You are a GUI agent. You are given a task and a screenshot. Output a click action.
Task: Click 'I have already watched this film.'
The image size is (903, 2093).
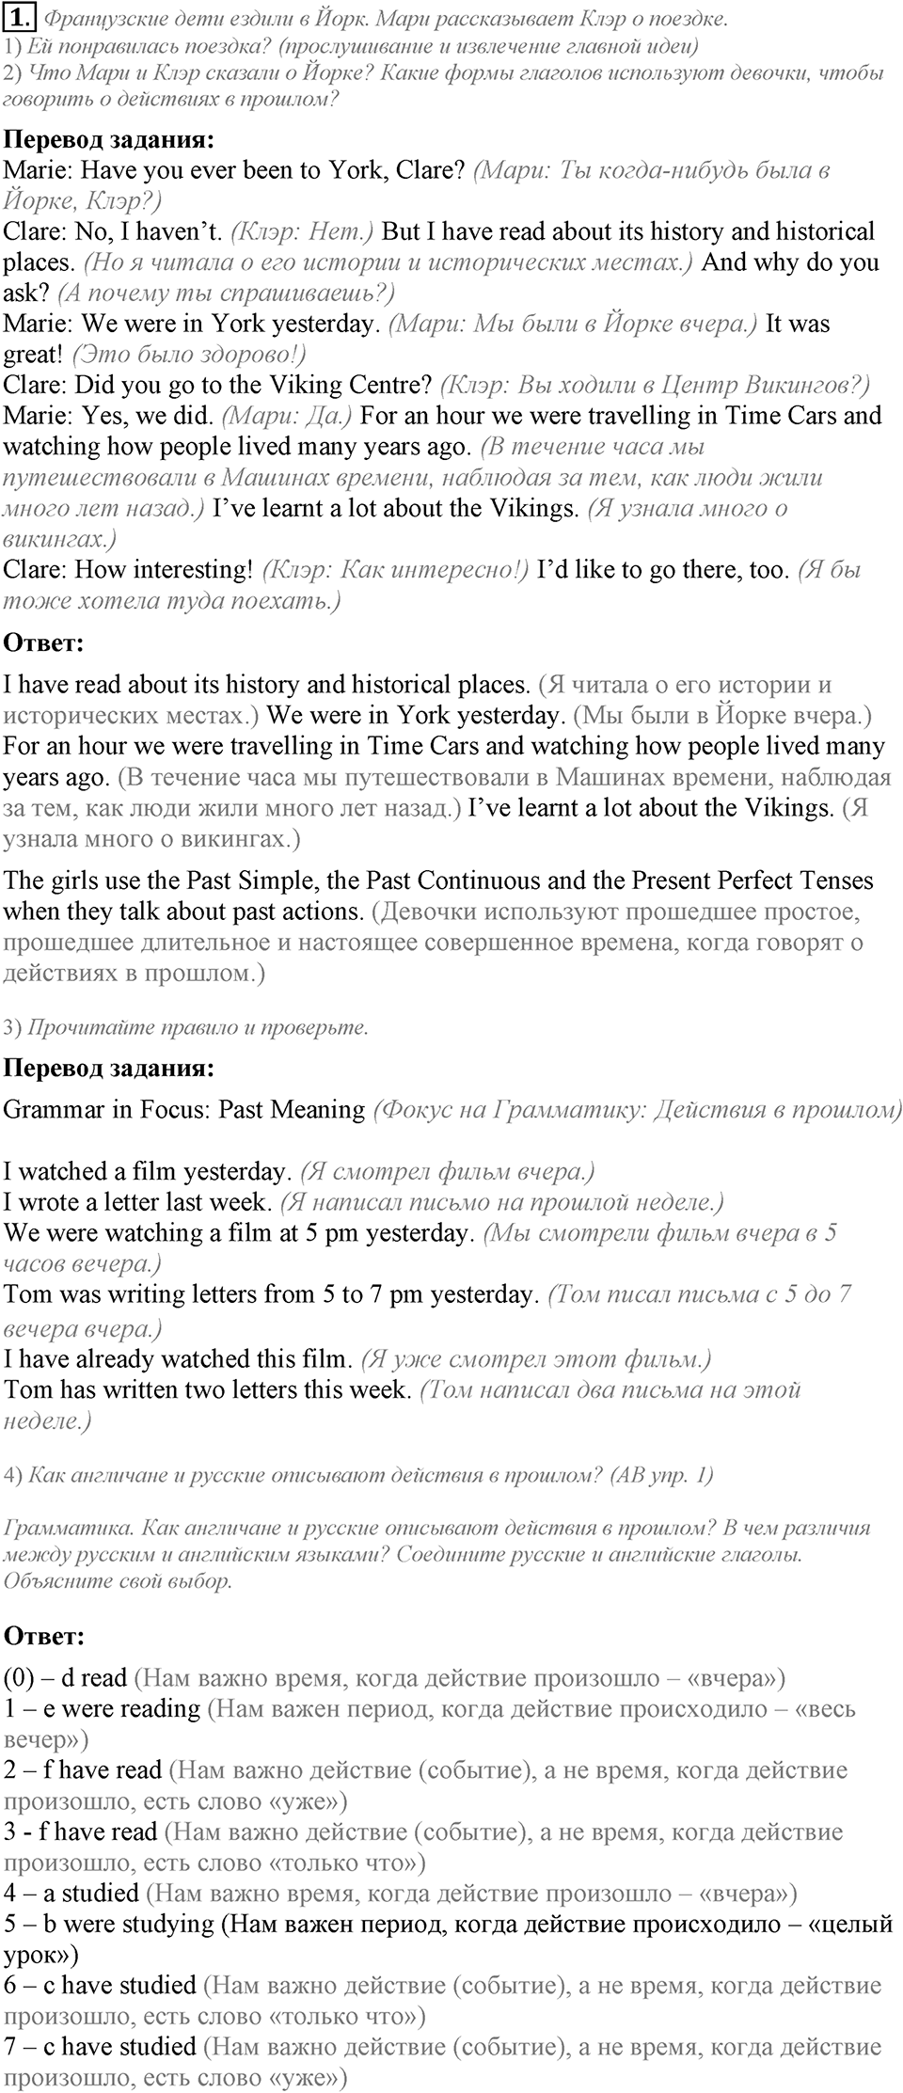178,1359
